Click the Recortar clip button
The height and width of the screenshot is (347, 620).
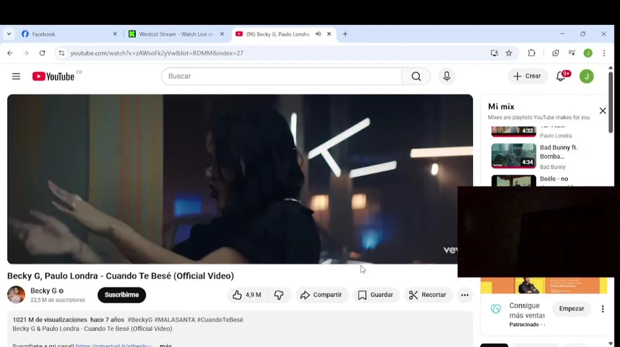(427, 295)
